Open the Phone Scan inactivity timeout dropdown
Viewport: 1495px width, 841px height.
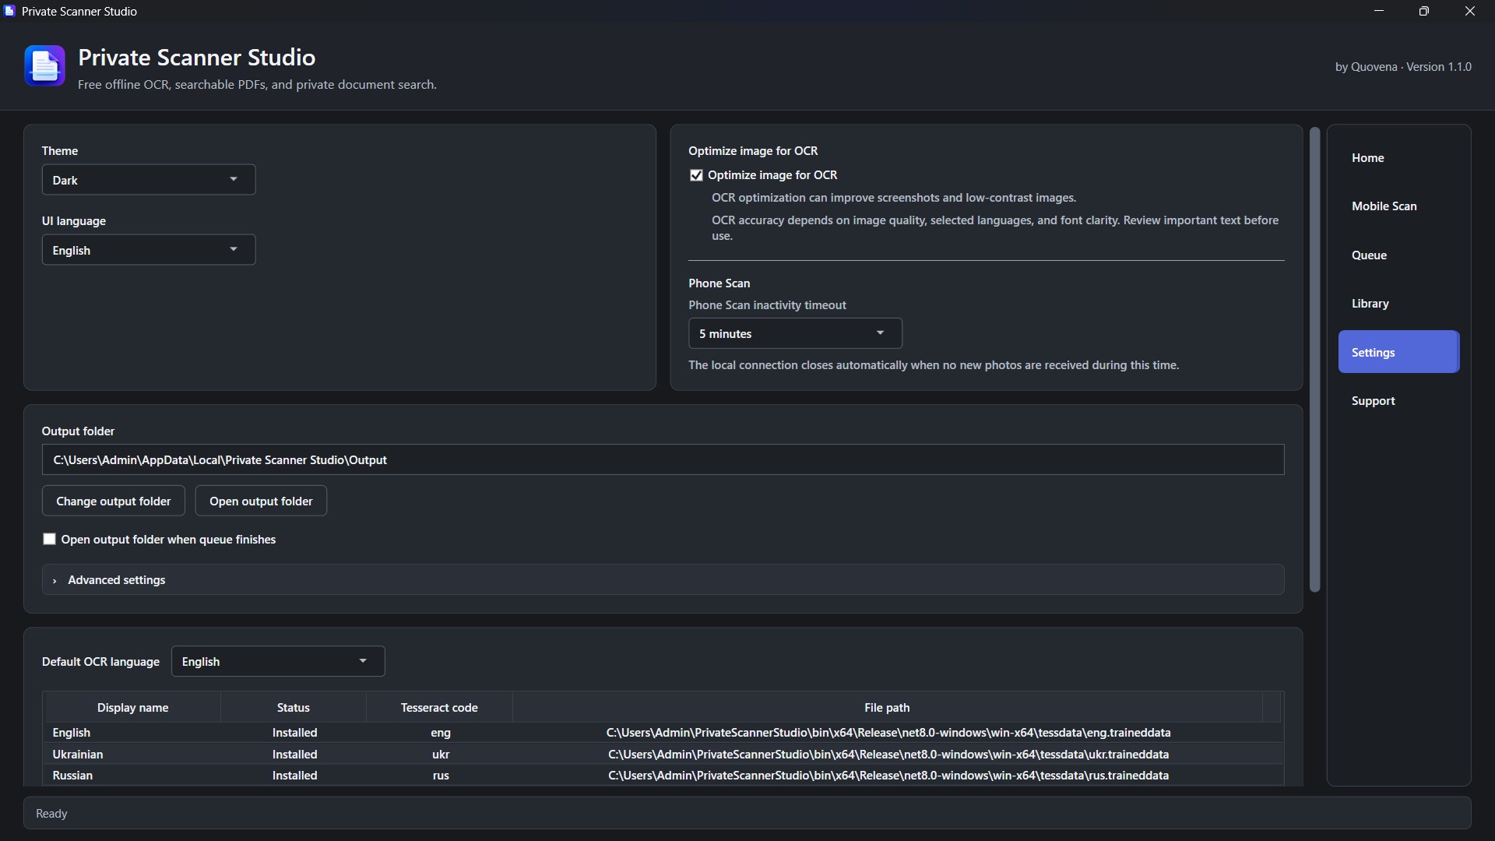click(795, 333)
